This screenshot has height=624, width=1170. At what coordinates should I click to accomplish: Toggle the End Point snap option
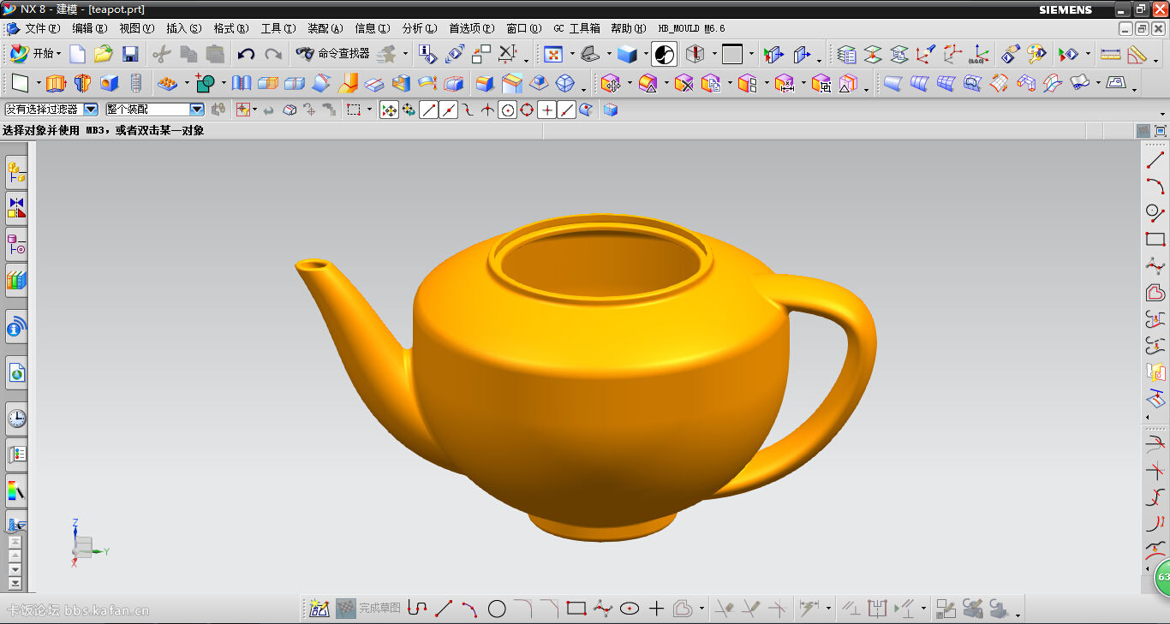point(428,110)
